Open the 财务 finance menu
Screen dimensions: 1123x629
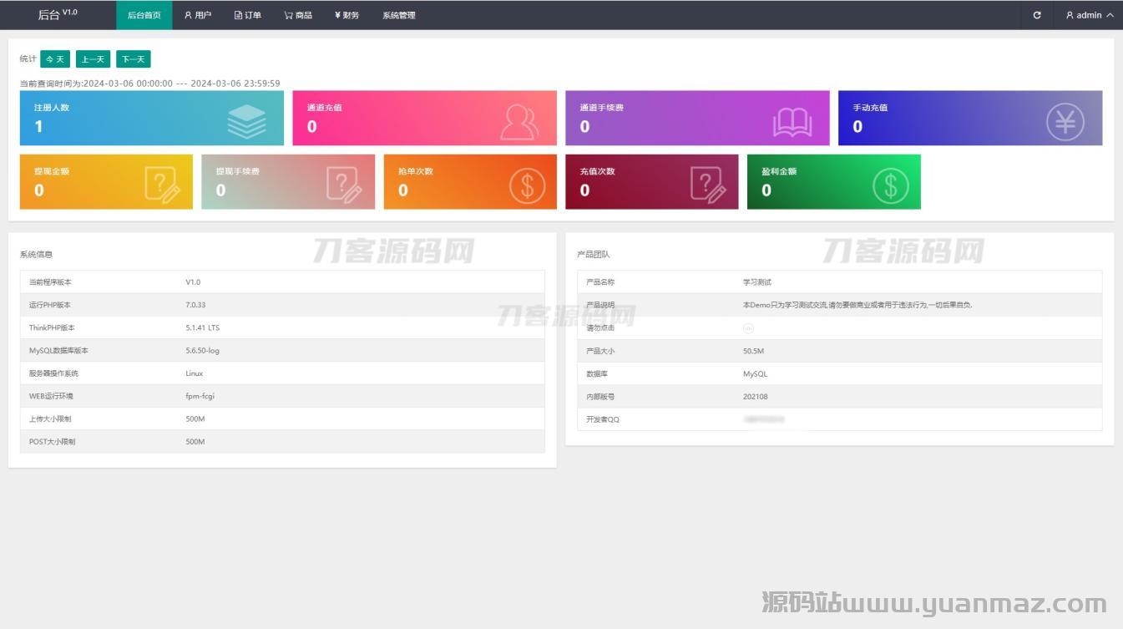pyautogui.click(x=347, y=15)
